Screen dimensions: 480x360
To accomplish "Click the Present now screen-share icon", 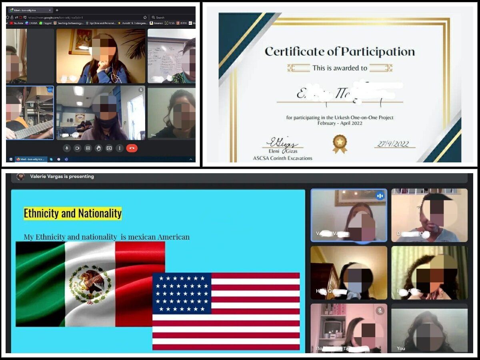I will click(x=109, y=148).
